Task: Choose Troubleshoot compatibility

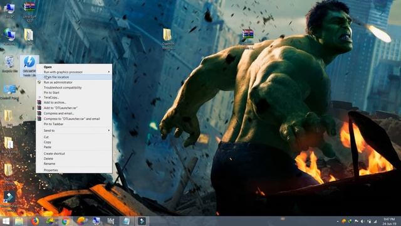Action: click(74, 87)
